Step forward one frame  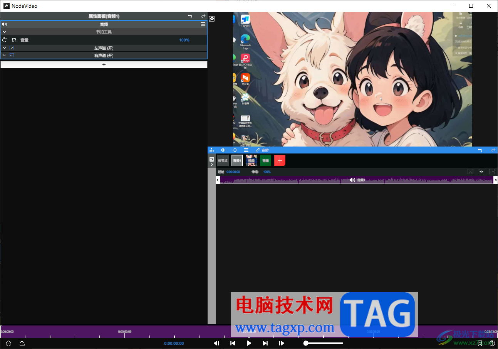[x=282, y=343]
